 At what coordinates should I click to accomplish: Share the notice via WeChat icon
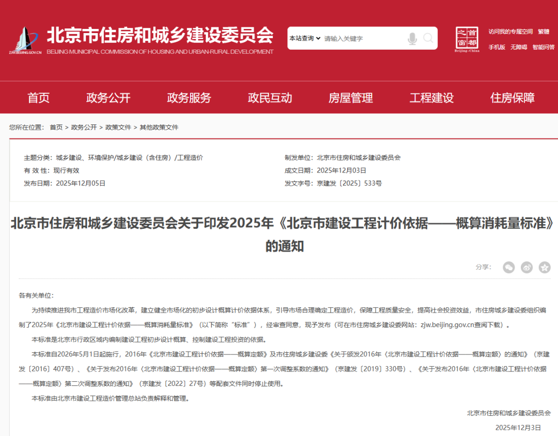[509, 267]
